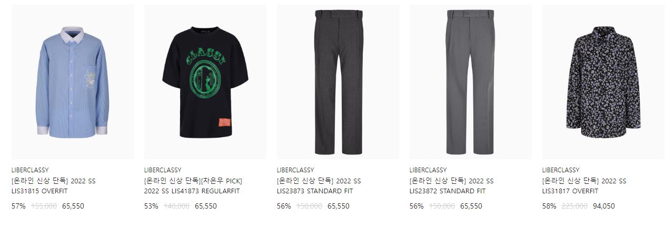View the dark charcoal trousers product image

[x=338, y=82]
